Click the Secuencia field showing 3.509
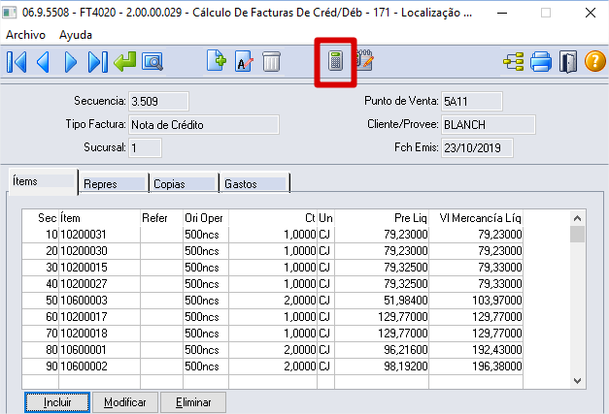The width and height of the screenshot is (609, 414). click(158, 102)
